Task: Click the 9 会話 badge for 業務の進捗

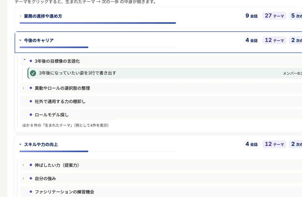Action: pyautogui.click(x=252, y=16)
